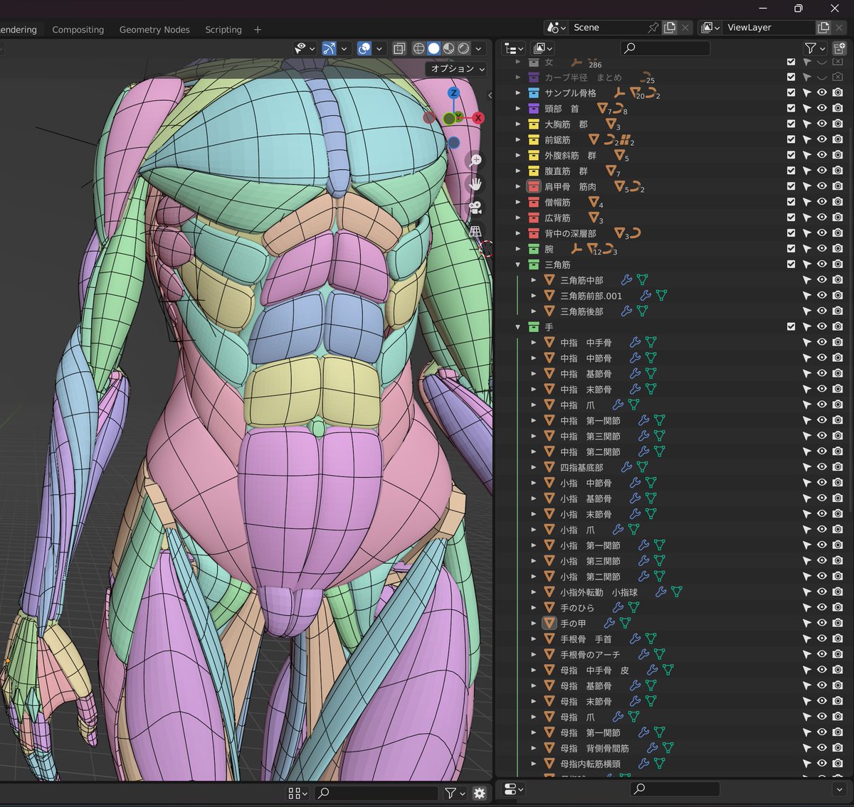The width and height of the screenshot is (854, 807).
Task: Click the viewport zoom magnifier gizmo
Action: (476, 160)
